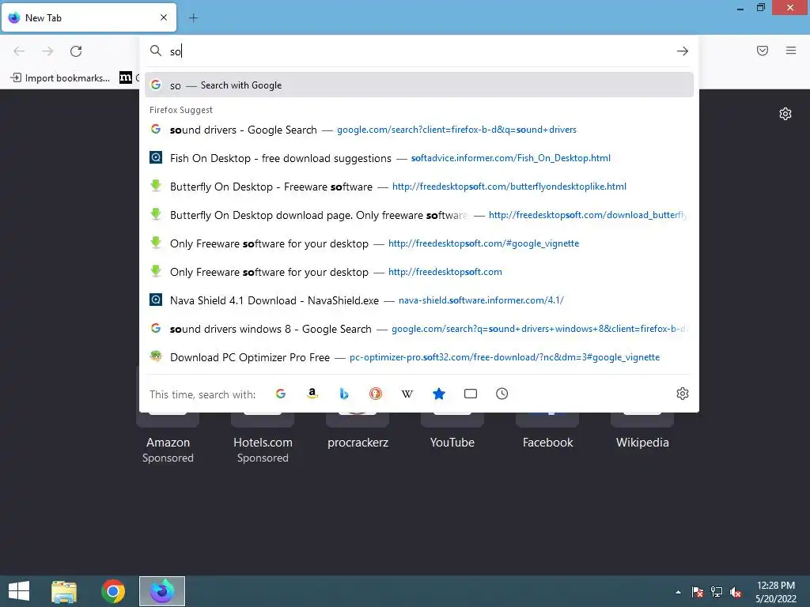Screen dimensions: 810x607
Task: Open the procrackerz shortcut tile
Action: (x=358, y=441)
